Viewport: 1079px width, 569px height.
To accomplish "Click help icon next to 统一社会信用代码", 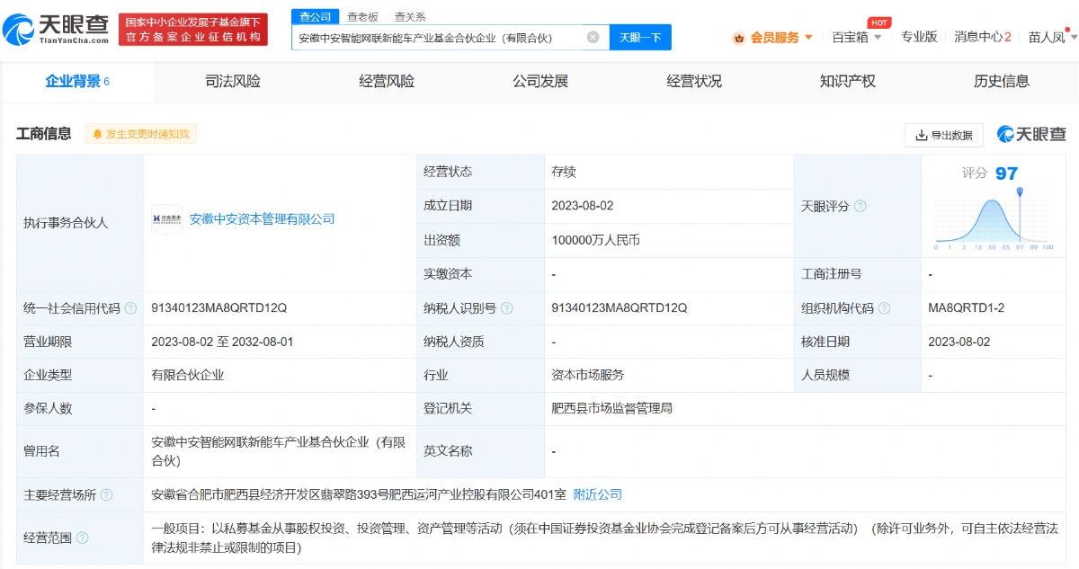I will pyautogui.click(x=131, y=308).
